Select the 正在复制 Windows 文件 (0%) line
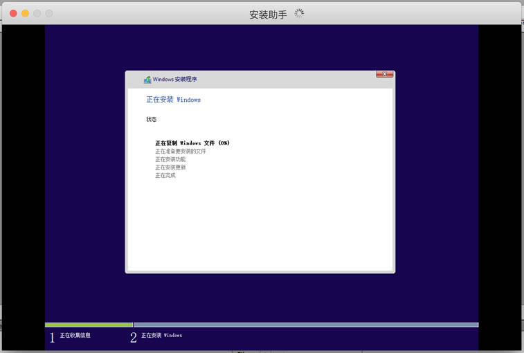This screenshot has height=353, width=524. (x=192, y=143)
